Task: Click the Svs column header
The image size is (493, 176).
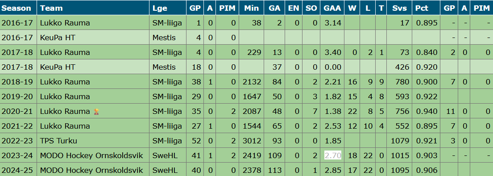Action: 399,8
